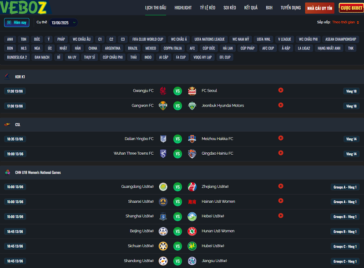Click the Hainan U18 Women crest

pos(192,202)
